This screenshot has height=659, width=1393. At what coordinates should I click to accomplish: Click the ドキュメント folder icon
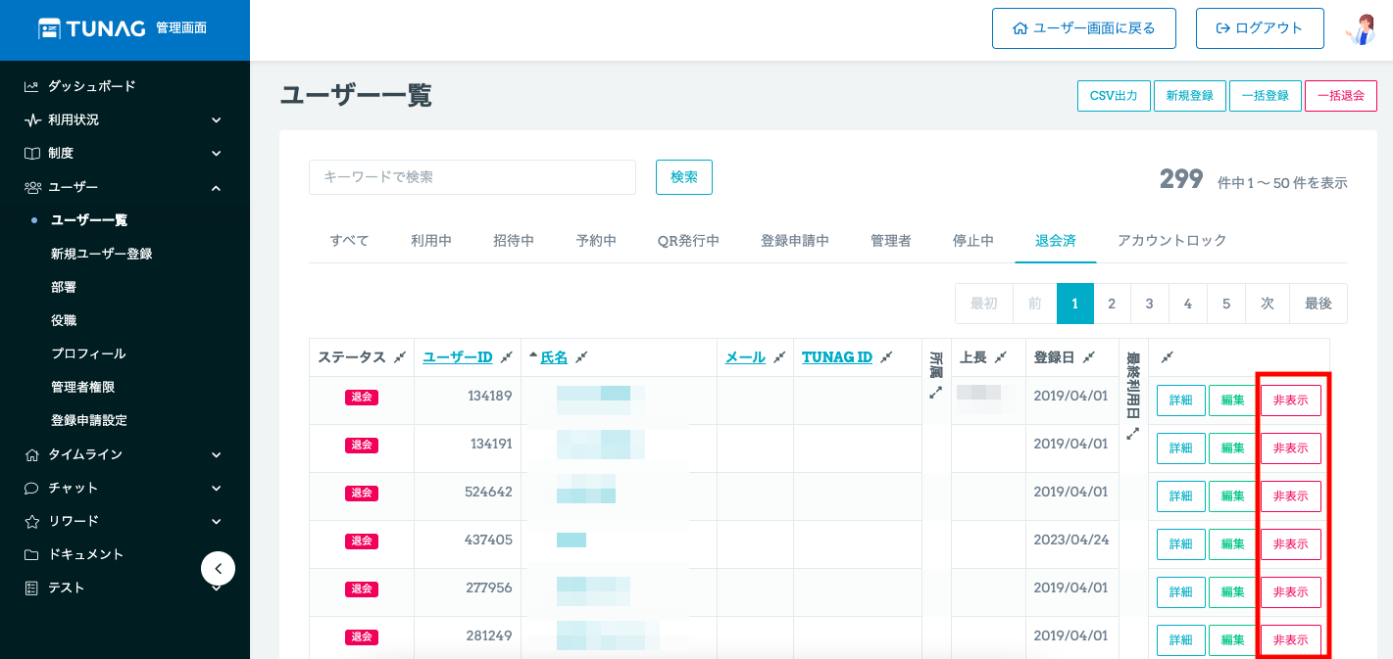tap(32, 554)
